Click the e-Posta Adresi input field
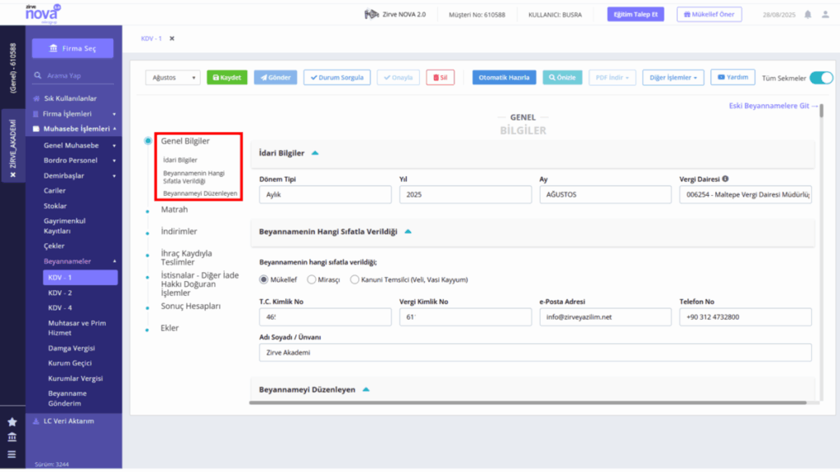840x472 pixels. pyautogui.click(x=605, y=317)
